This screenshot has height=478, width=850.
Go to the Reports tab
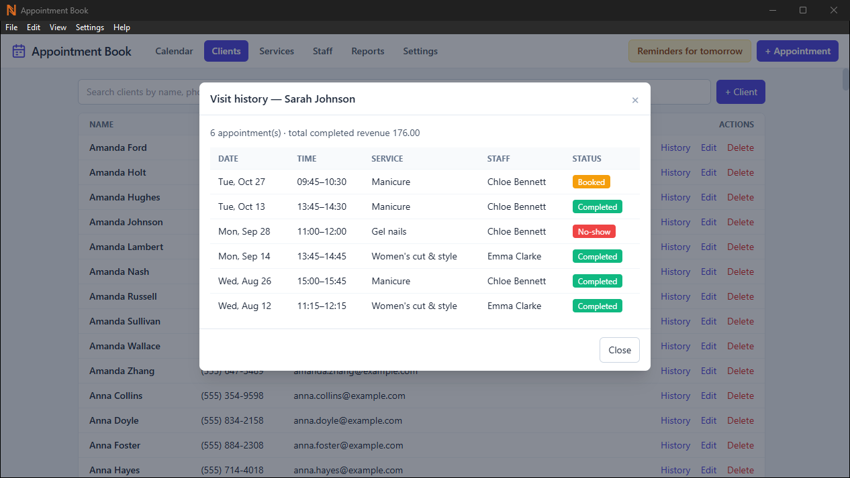368,51
